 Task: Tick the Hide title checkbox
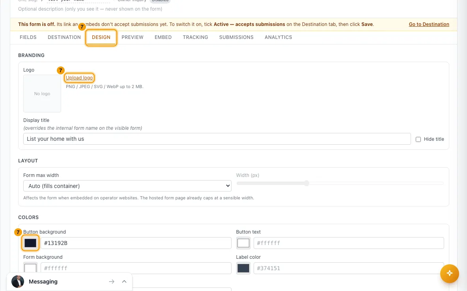tap(418, 139)
